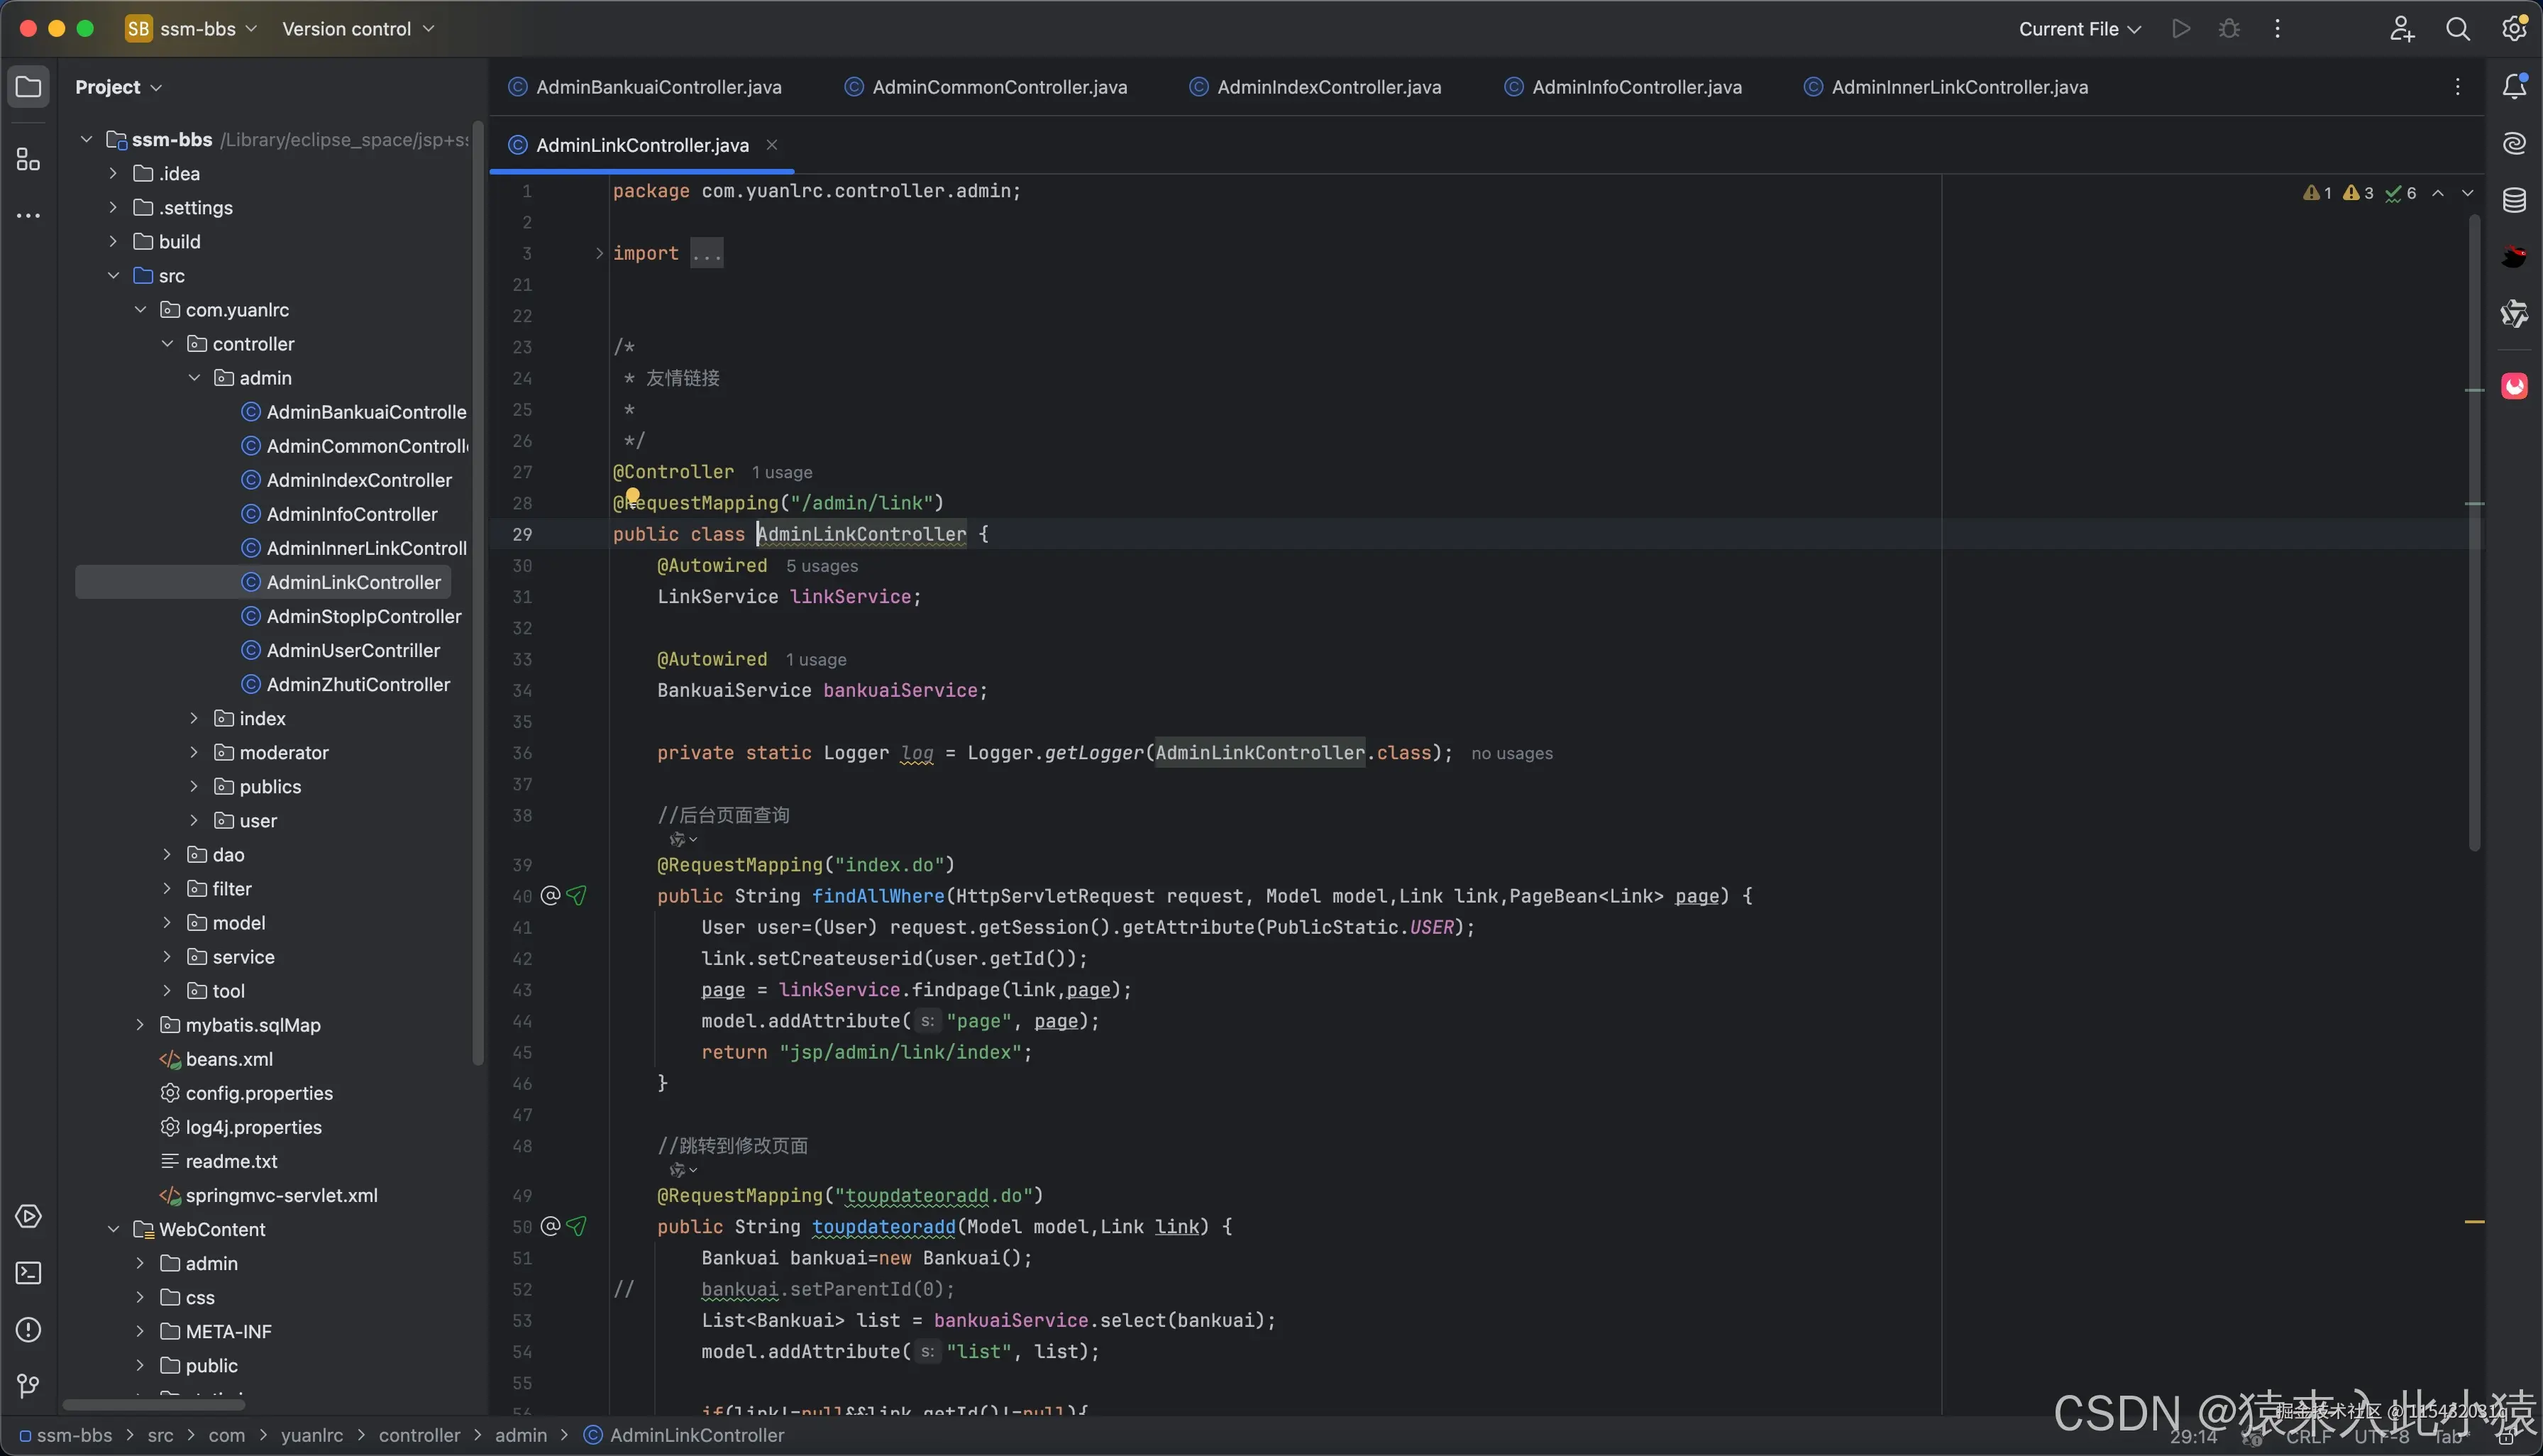Open the Current File run configuration dropdown
This screenshot has height=1456, width=2543.
2079,29
